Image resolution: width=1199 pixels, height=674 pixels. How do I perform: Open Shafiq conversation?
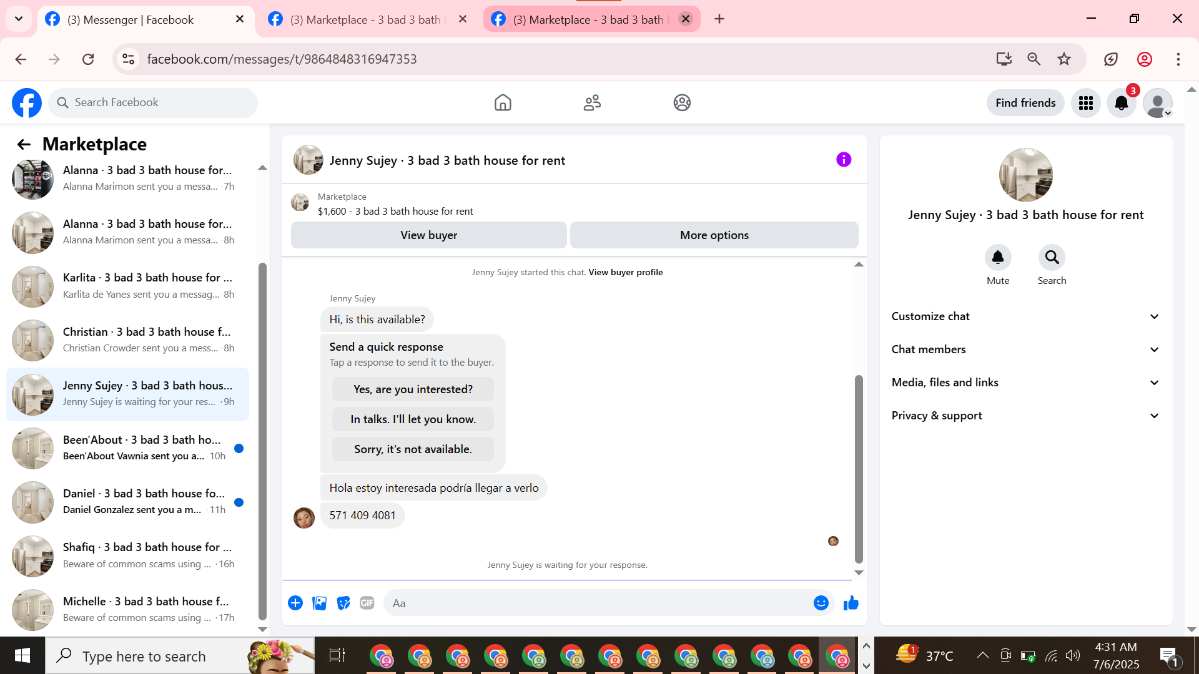click(128, 556)
